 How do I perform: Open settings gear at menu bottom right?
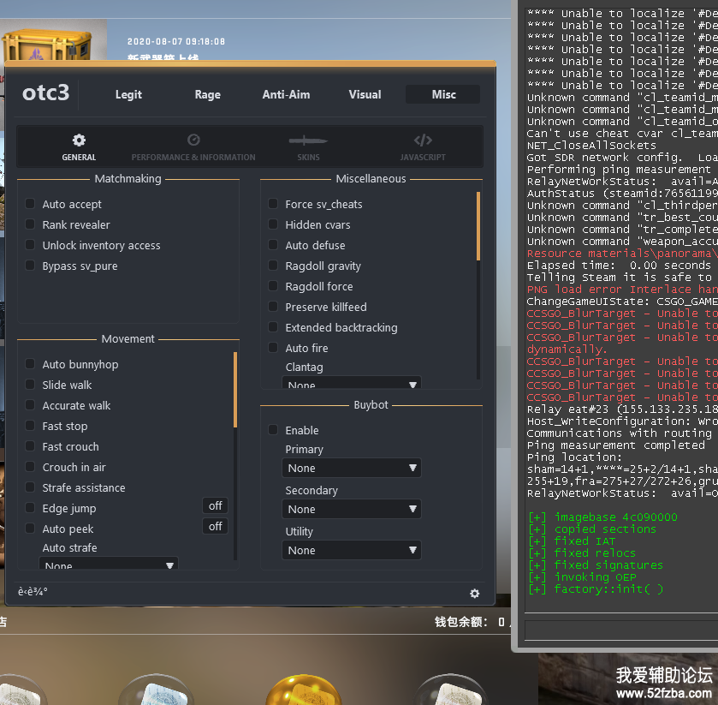(475, 594)
